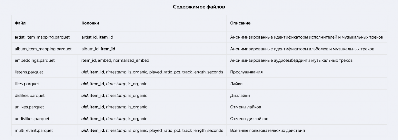
Task: Click the unlikes.parquet file cell
Action: pos(29,107)
